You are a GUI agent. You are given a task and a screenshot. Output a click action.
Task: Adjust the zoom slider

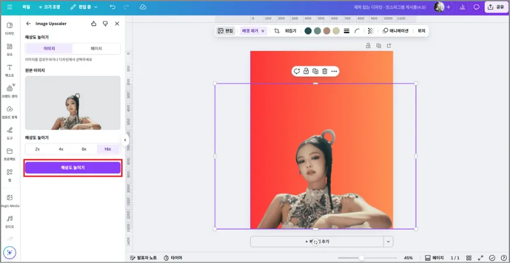pos(361,258)
